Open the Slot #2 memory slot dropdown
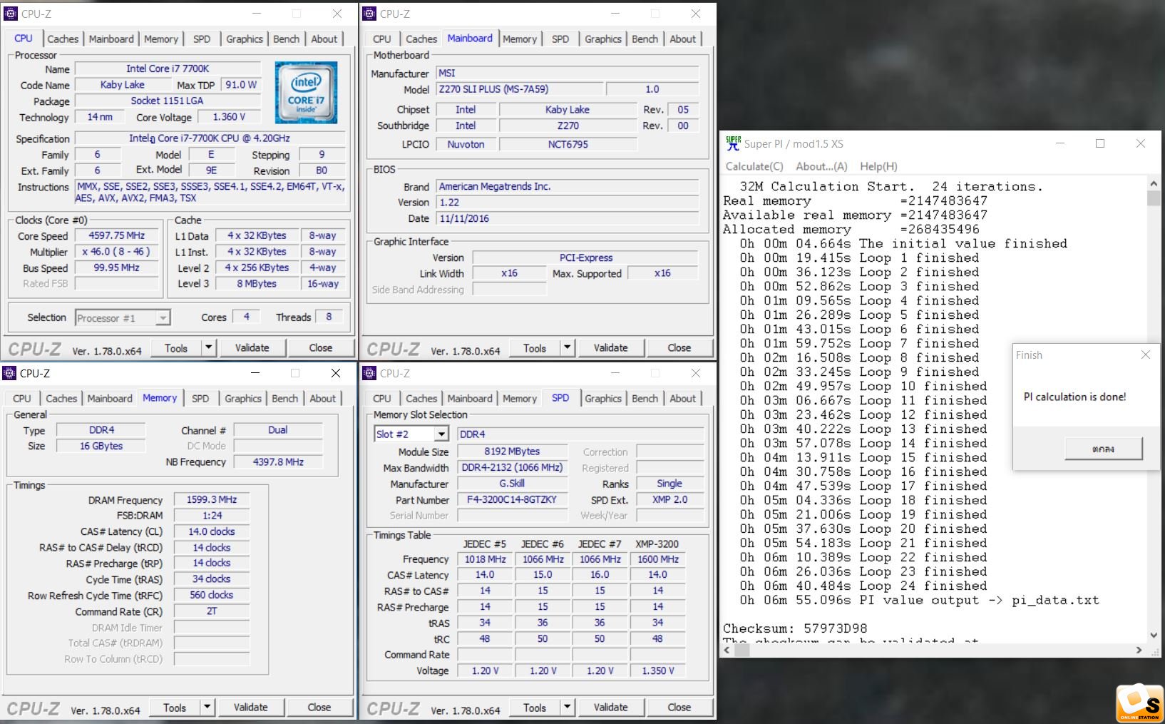This screenshot has height=724, width=1165. (x=441, y=434)
